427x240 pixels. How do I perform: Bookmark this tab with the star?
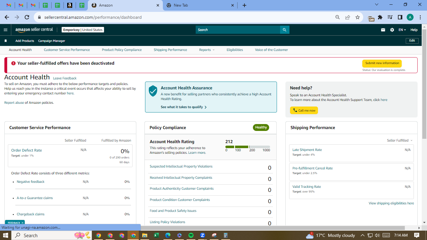click(358, 17)
